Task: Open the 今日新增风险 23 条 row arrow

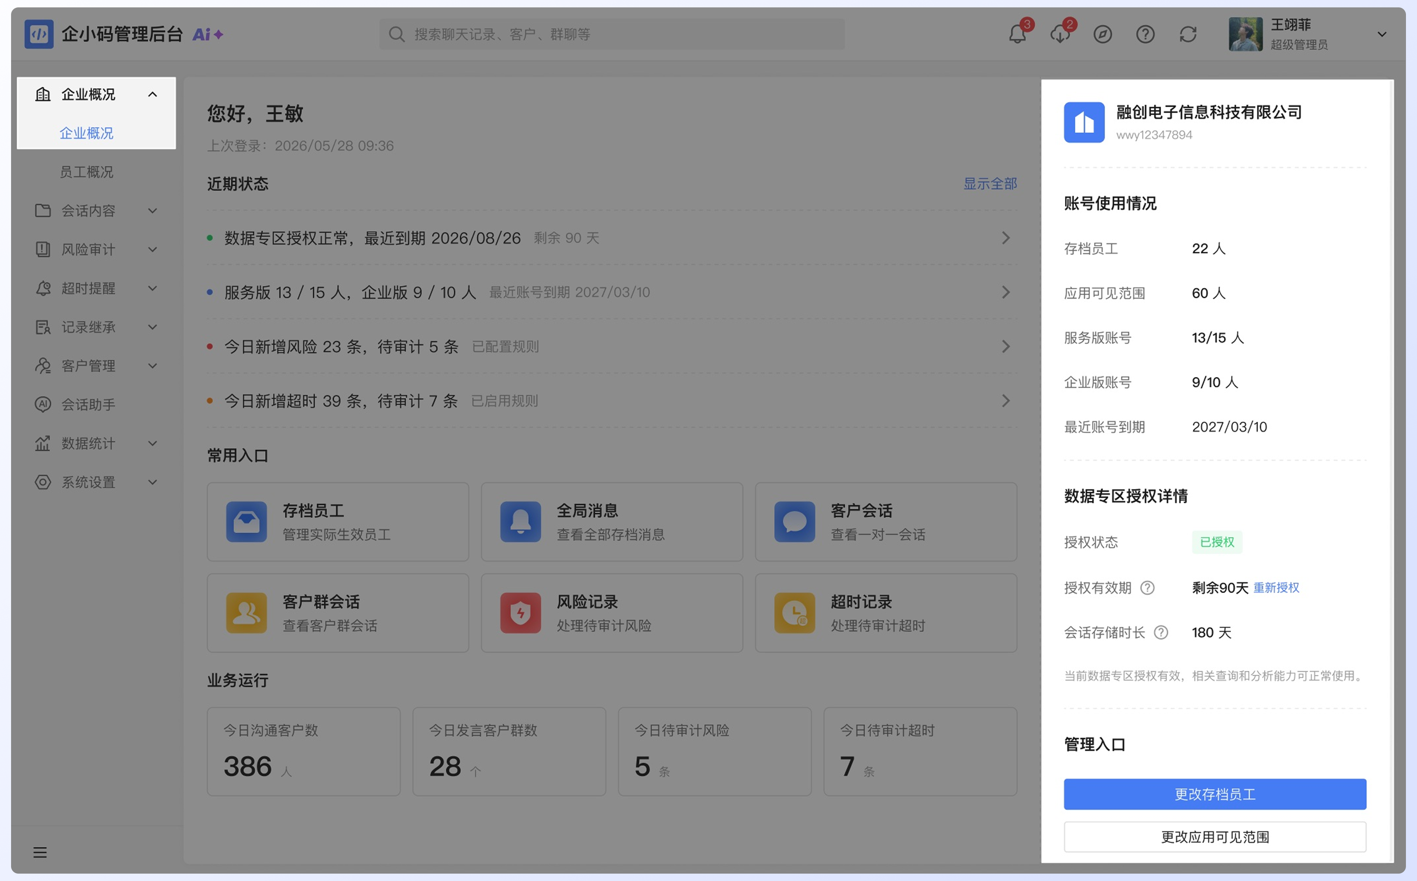Action: [x=1006, y=346]
